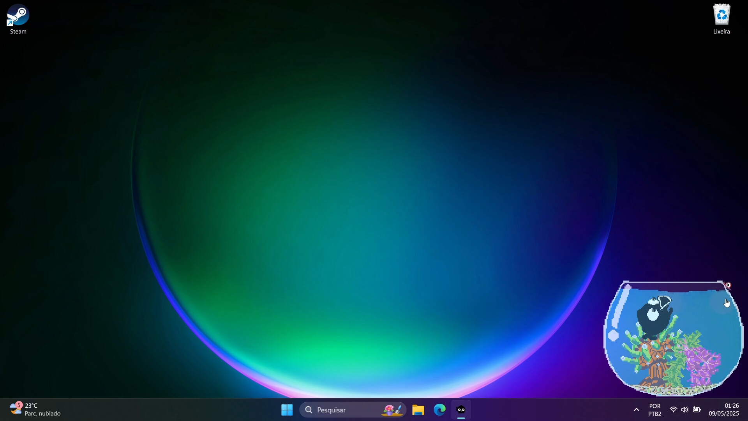Click the magnifying glass search icon
748x421 pixels.
coord(308,410)
